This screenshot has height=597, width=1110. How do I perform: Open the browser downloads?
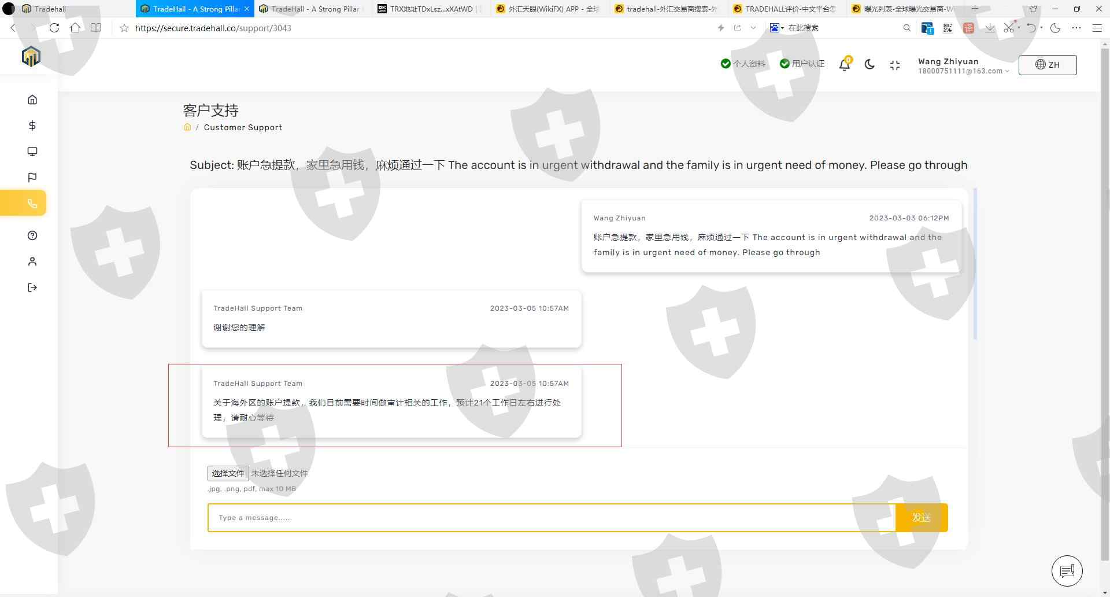point(990,28)
